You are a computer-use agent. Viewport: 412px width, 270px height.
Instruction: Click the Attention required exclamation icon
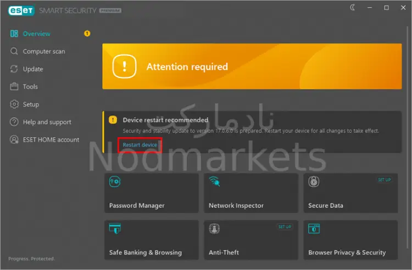[x=124, y=66]
